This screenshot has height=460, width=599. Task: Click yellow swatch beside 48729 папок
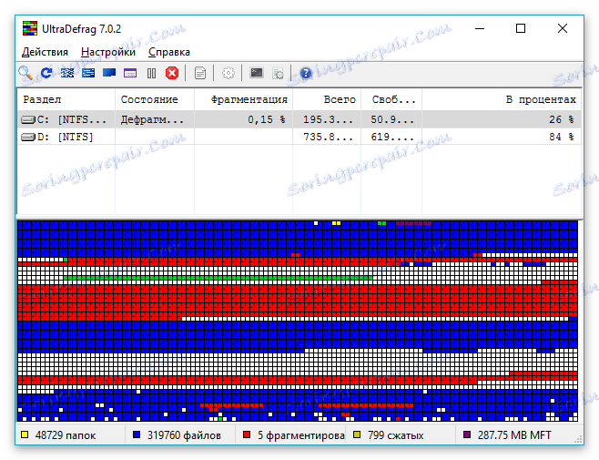pos(25,434)
